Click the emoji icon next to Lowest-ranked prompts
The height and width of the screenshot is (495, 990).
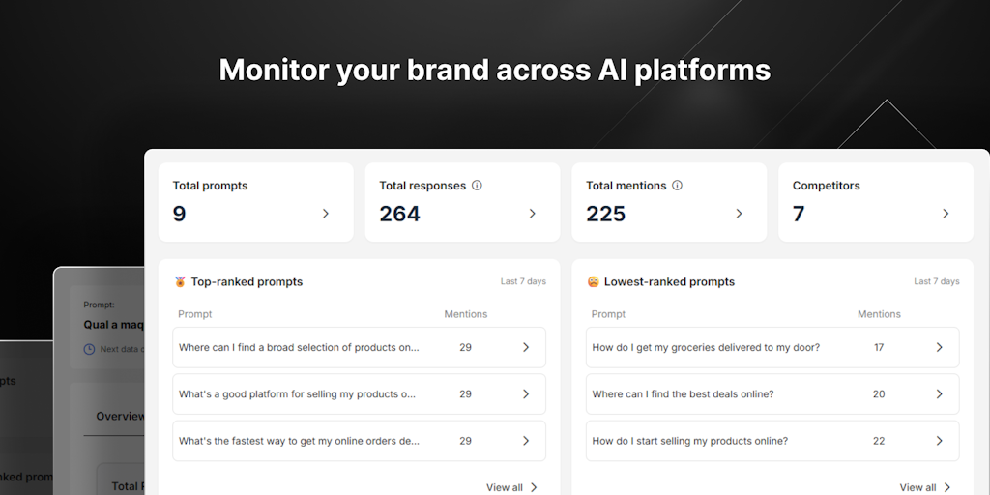tap(593, 282)
